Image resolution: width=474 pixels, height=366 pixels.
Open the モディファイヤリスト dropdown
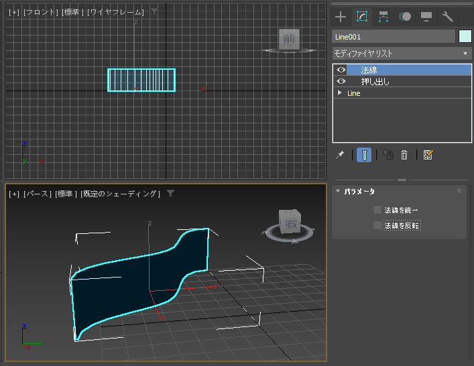pos(402,53)
